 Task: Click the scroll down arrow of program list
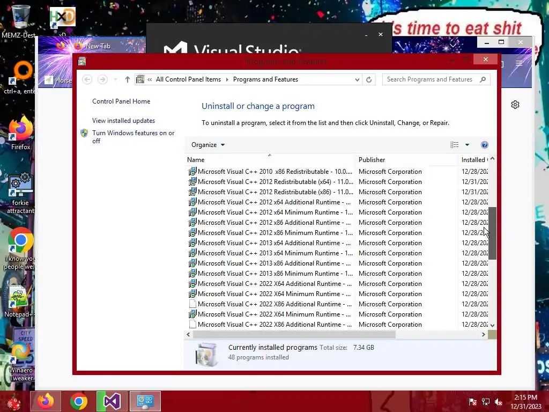[492, 326]
